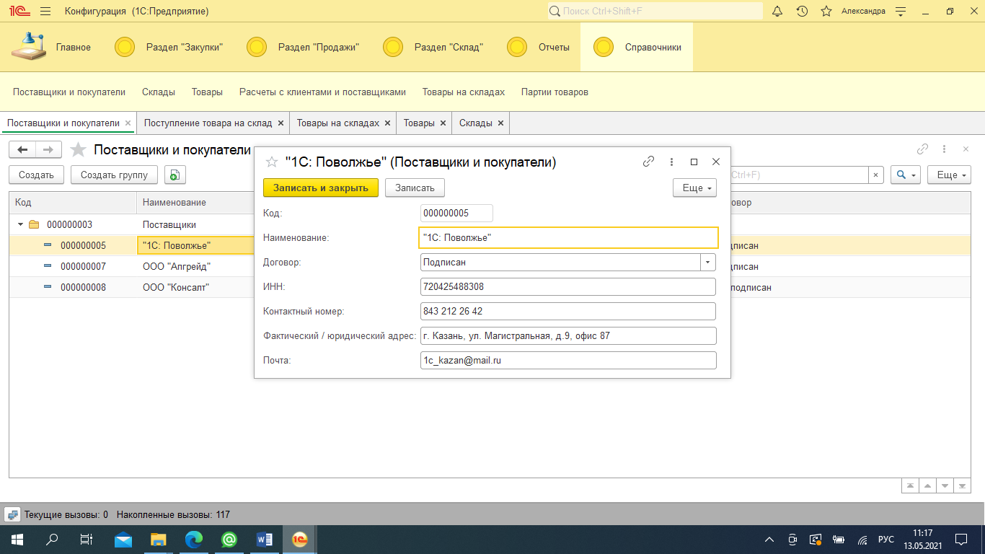
Task: Clear the list search field with X
Action: pyautogui.click(x=875, y=175)
